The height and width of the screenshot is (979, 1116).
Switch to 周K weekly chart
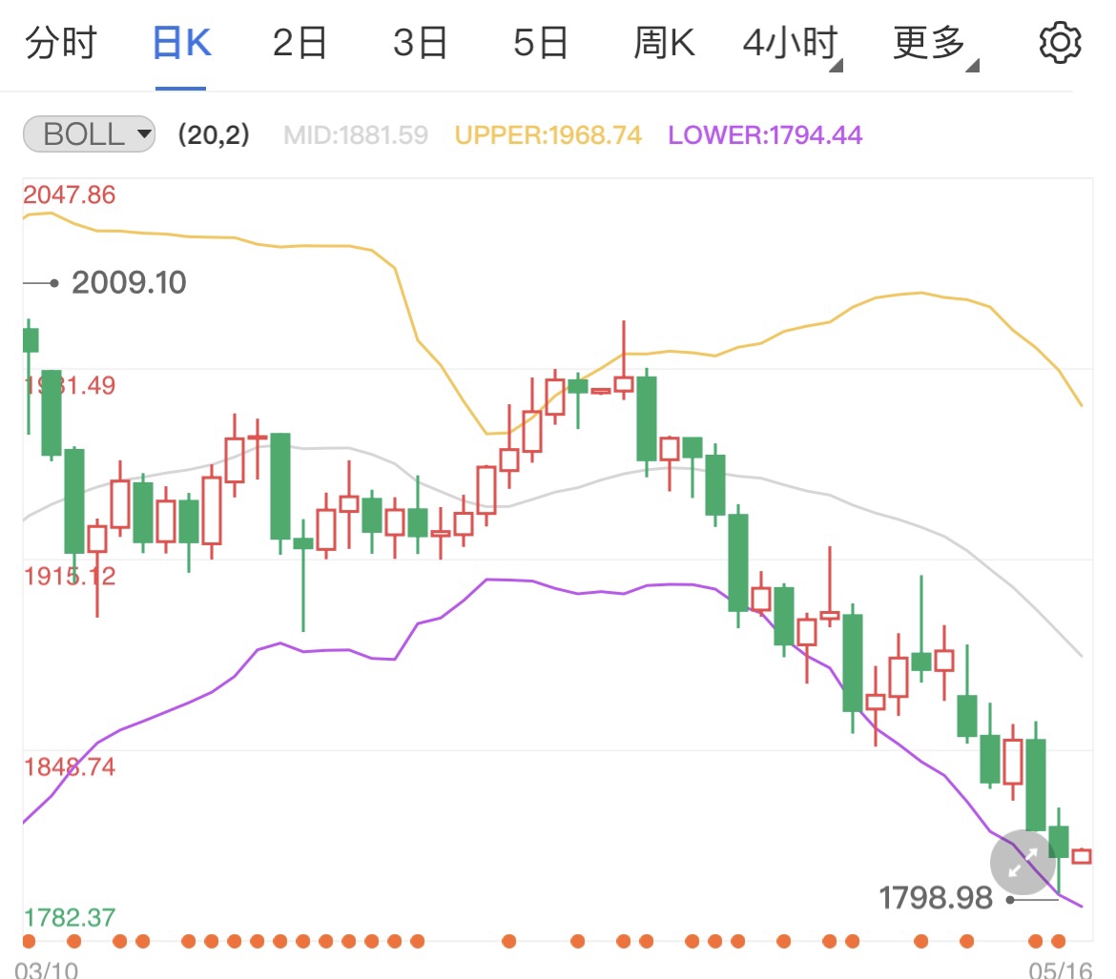coord(665,44)
